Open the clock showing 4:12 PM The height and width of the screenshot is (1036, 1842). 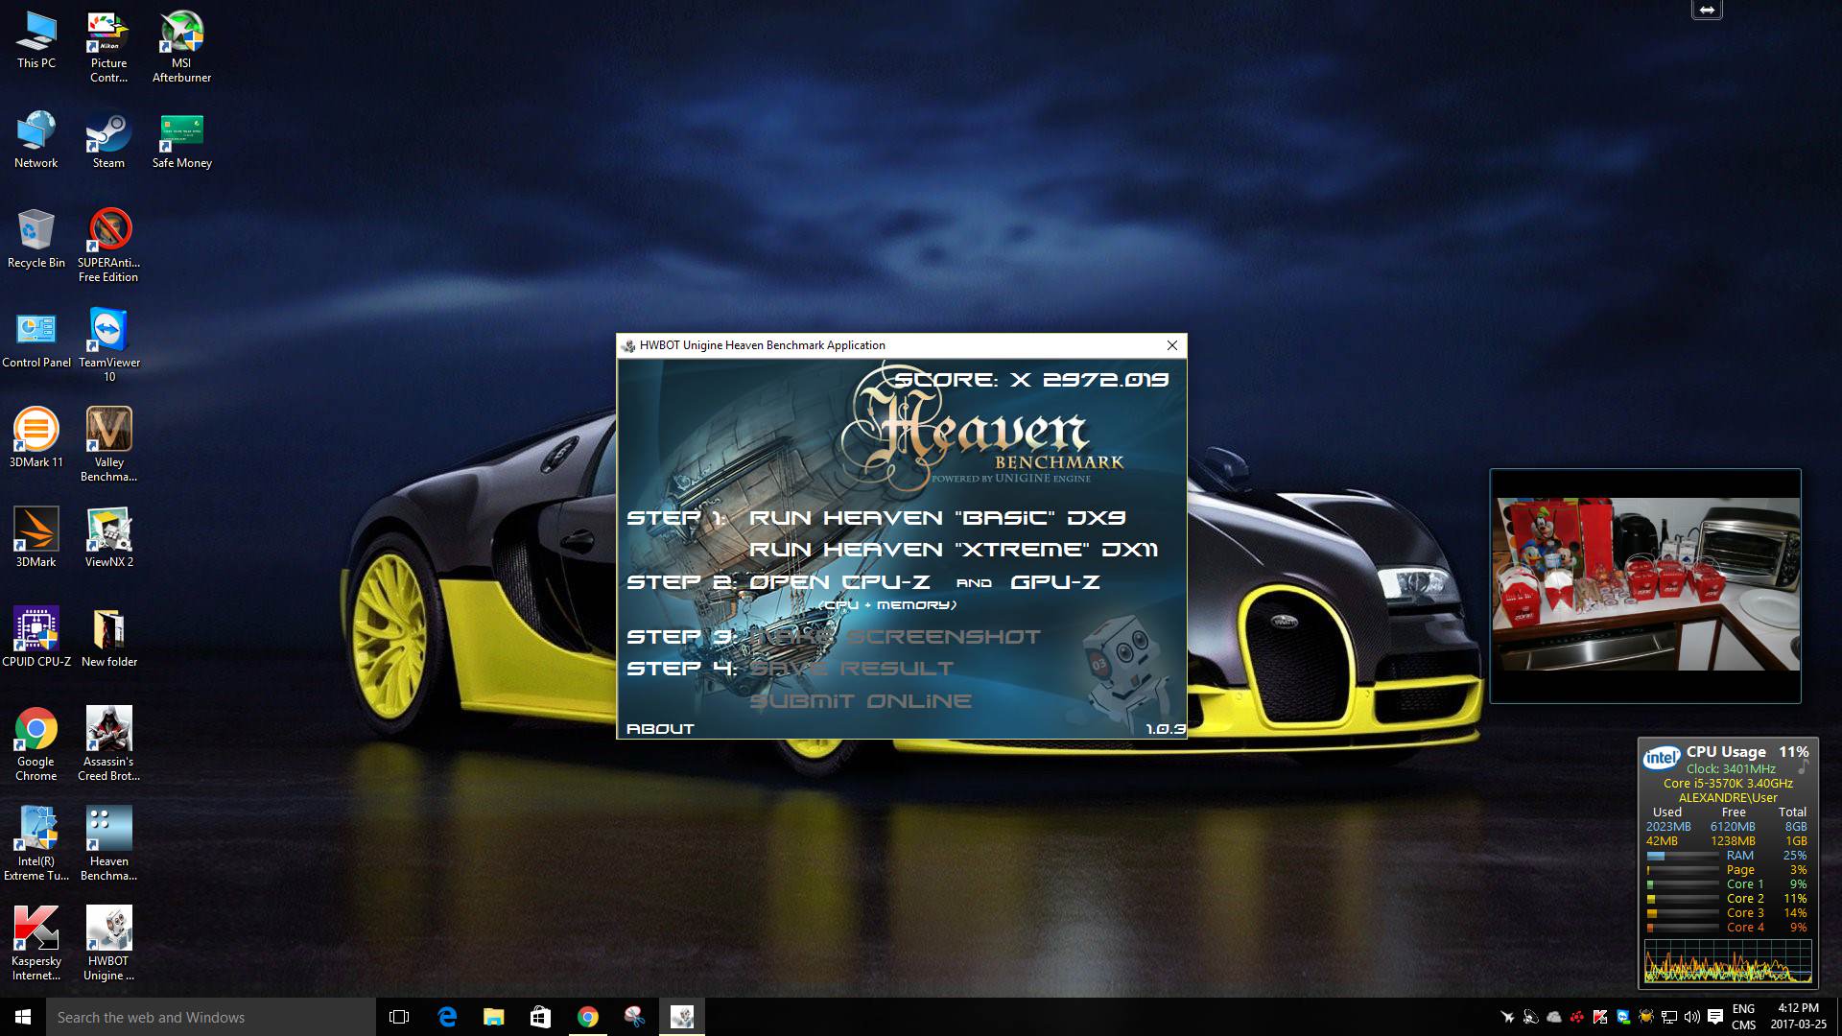tap(1799, 1017)
